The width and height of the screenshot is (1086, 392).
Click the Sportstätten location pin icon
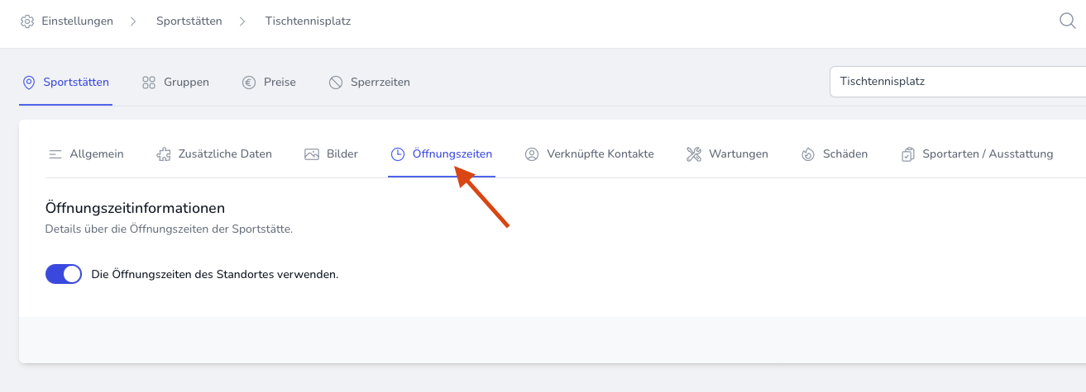click(29, 83)
